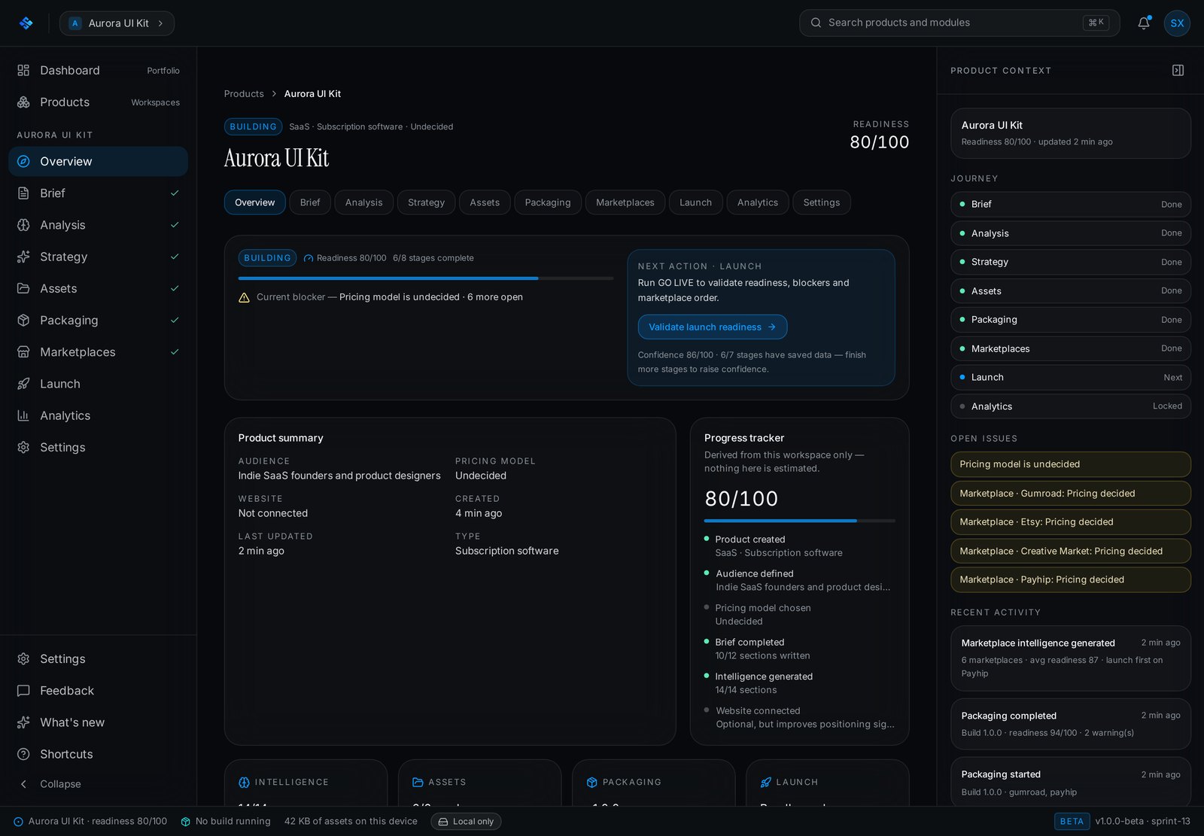Click No build running status entry

coord(226,822)
